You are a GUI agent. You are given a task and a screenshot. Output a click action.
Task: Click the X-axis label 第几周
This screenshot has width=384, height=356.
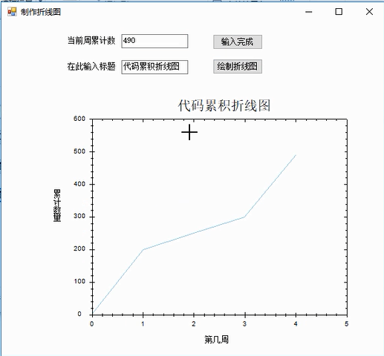(x=216, y=340)
